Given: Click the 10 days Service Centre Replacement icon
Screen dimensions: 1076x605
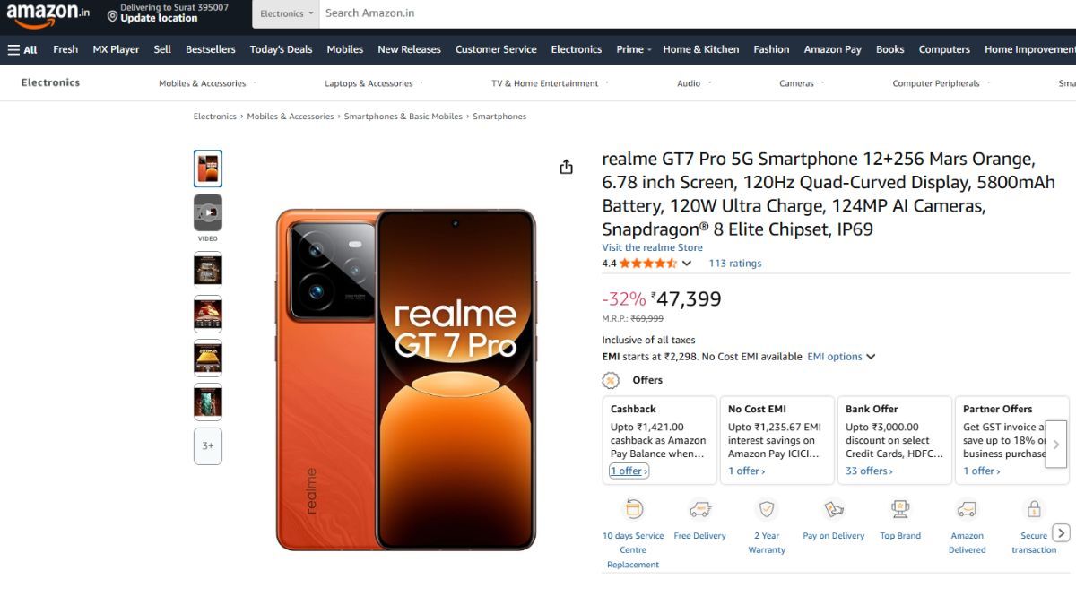Looking at the screenshot, I should (633, 509).
